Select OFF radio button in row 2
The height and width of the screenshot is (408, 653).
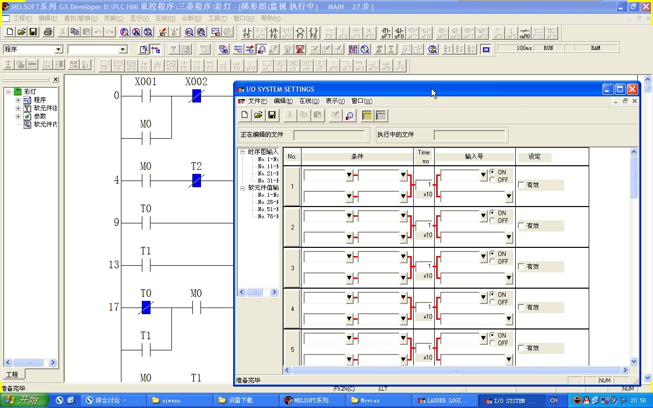point(492,221)
